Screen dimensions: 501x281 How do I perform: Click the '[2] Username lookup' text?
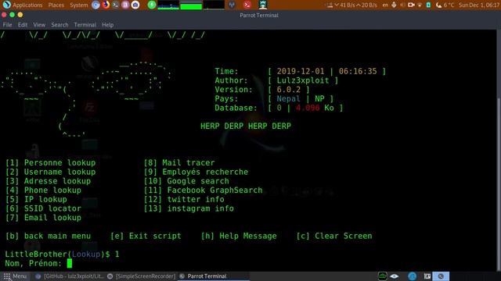(50, 172)
